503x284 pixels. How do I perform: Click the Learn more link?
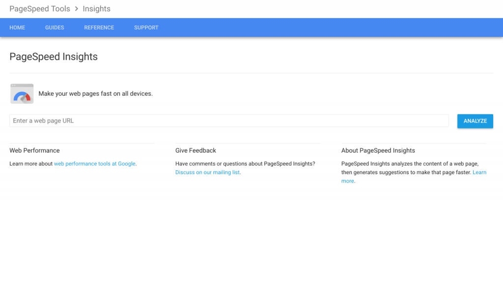click(479, 172)
